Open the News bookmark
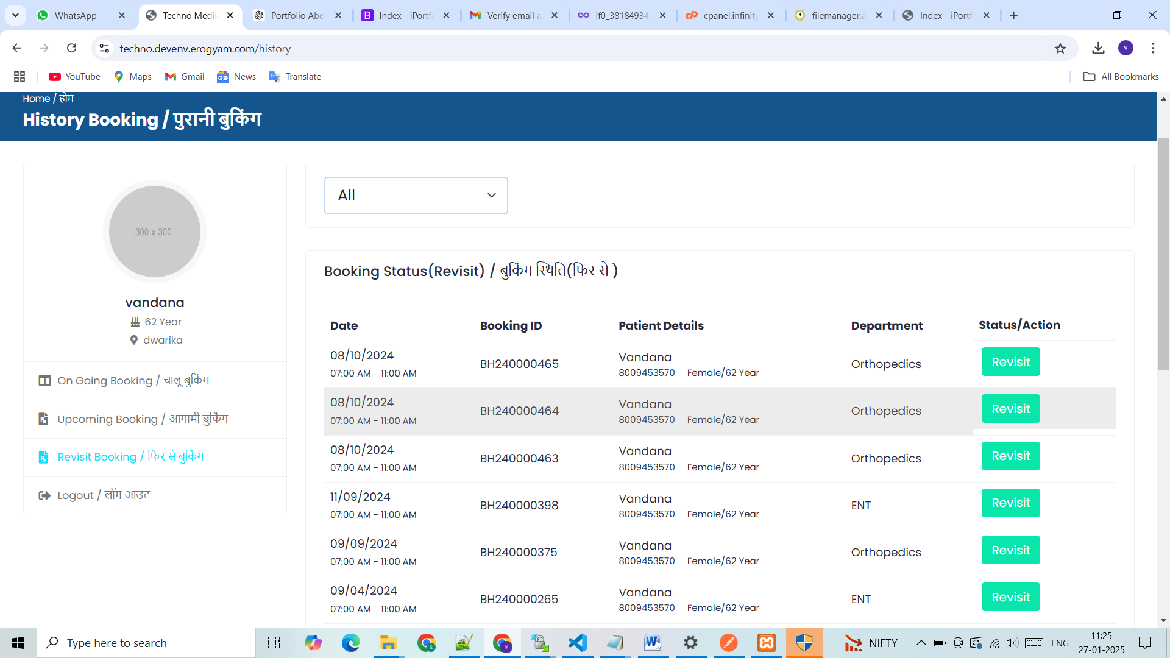1170x658 pixels. pyautogui.click(x=236, y=76)
